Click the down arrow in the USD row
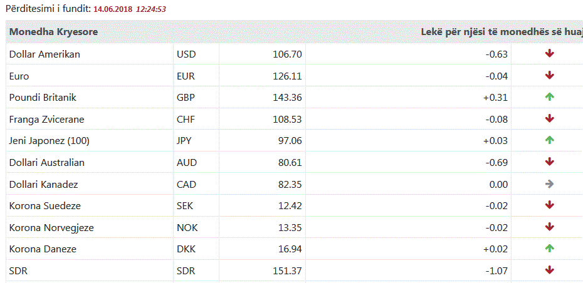 click(550, 54)
